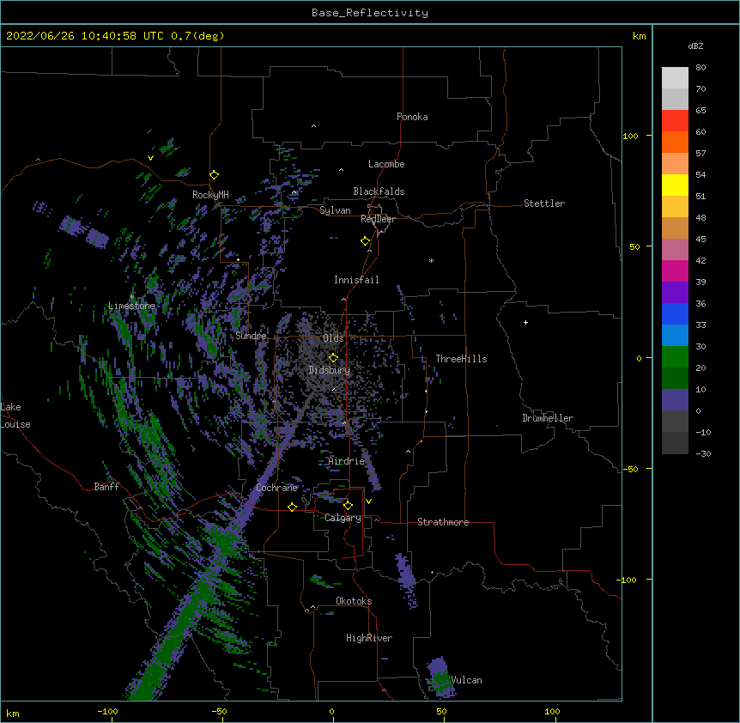Click the yellow diamond marker above RockyMH
Screen dimensions: 740x723
(215, 175)
